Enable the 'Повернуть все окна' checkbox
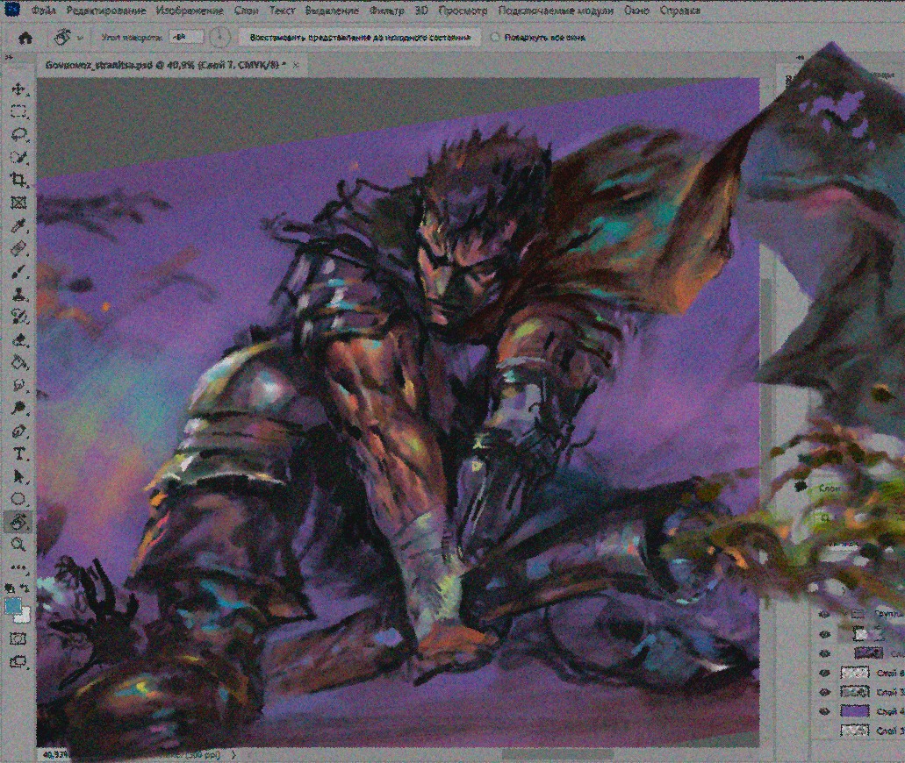This screenshot has height=763, width=905. (x=496, y=38)
